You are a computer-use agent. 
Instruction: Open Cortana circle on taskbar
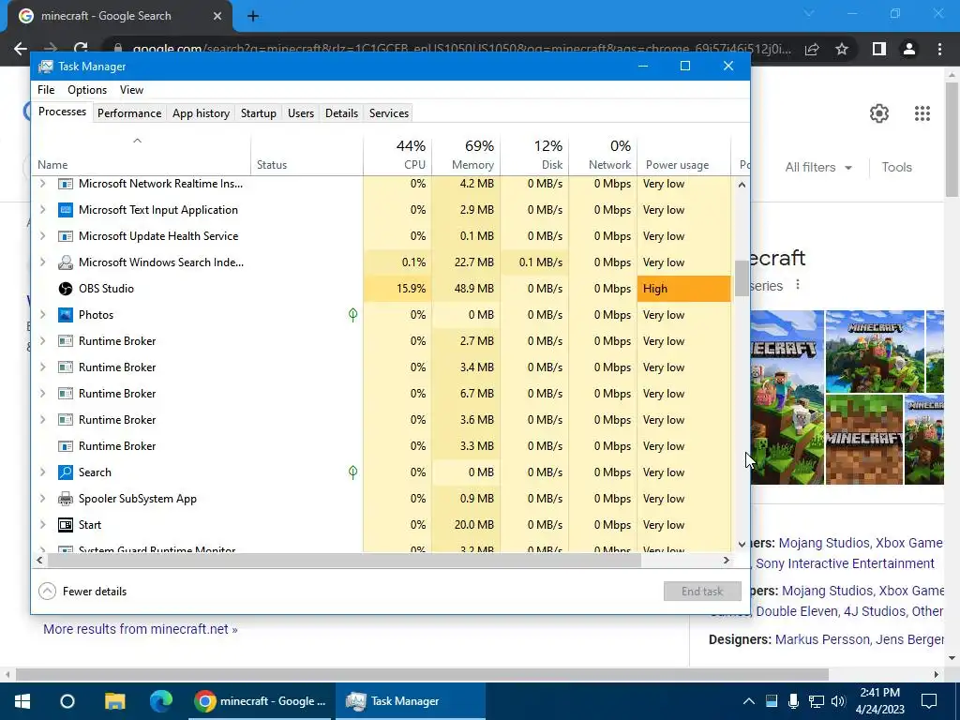coord(67,701)
